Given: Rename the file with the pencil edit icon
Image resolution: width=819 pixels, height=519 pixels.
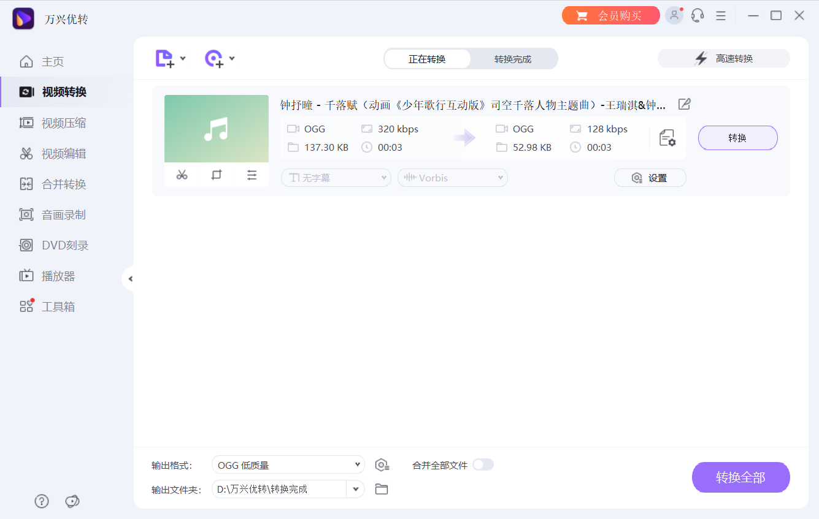Looking at the screenshot, I should point(684,104).
